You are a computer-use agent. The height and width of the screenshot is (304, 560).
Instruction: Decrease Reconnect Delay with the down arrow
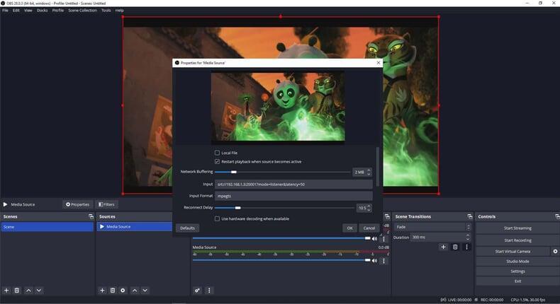point(369,209)
